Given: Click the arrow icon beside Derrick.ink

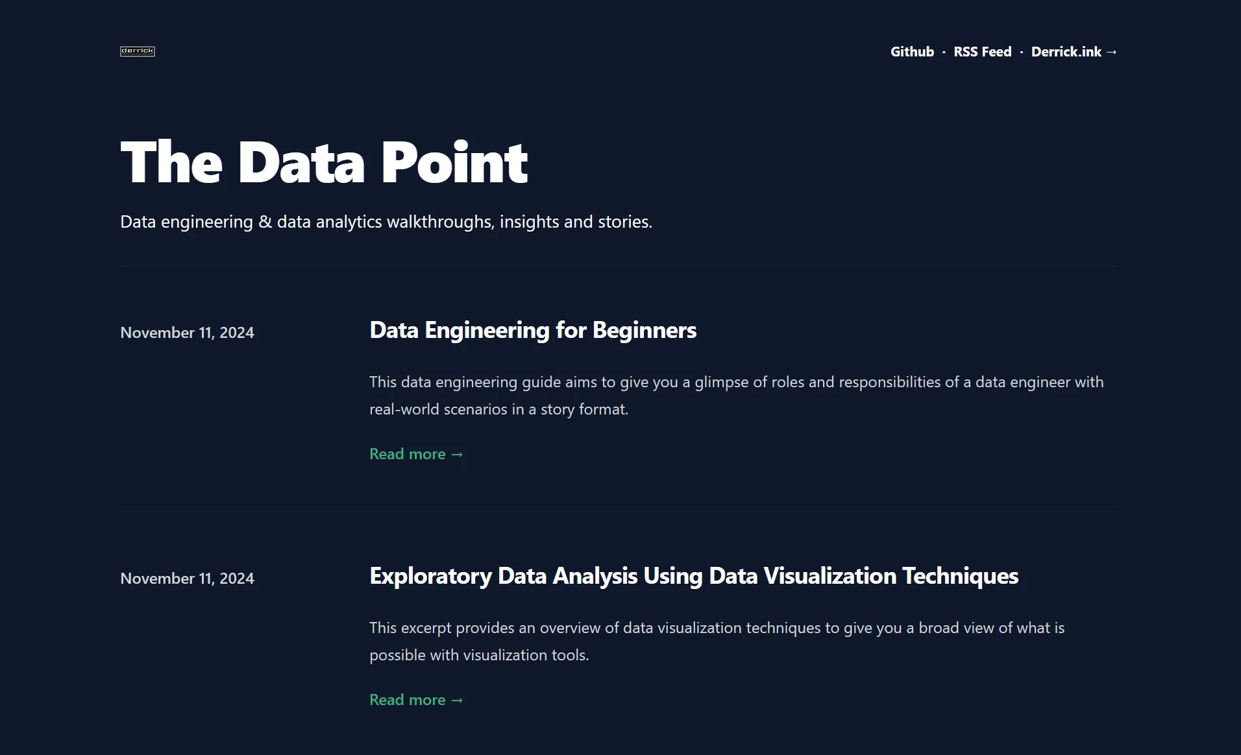Looking at the screenshot, I should [1111, 52].
